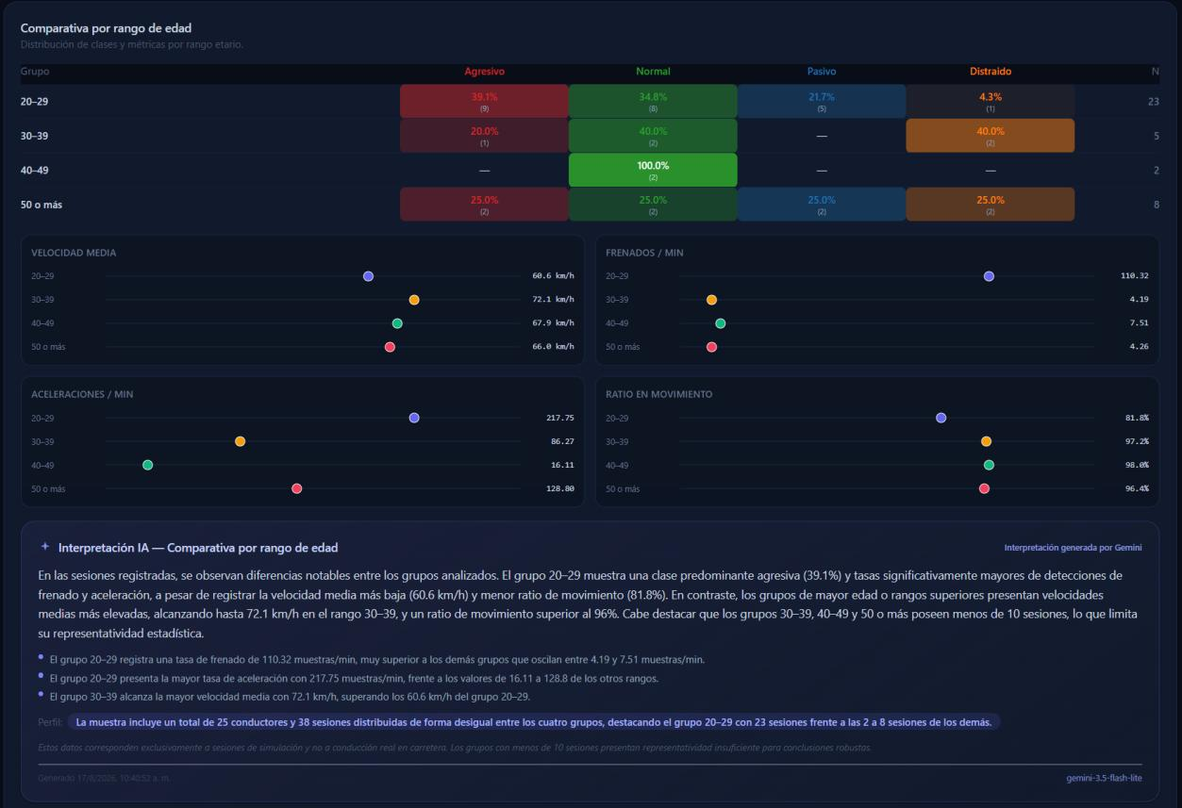Click the 39.1% Agresivo cell for 20–29

(484, 101)
